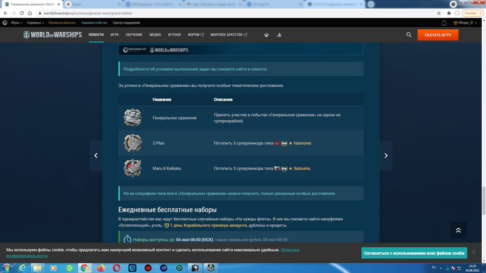Open the Hannover ship link
The image size is (486, 273).
pyautogui.click(x=302, y=143)
